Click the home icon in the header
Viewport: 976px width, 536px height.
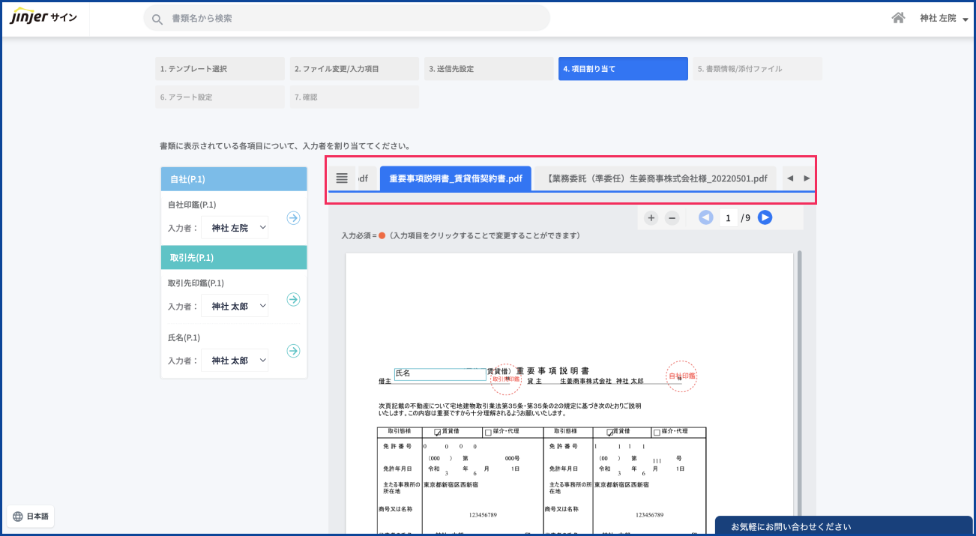point(898,18)
